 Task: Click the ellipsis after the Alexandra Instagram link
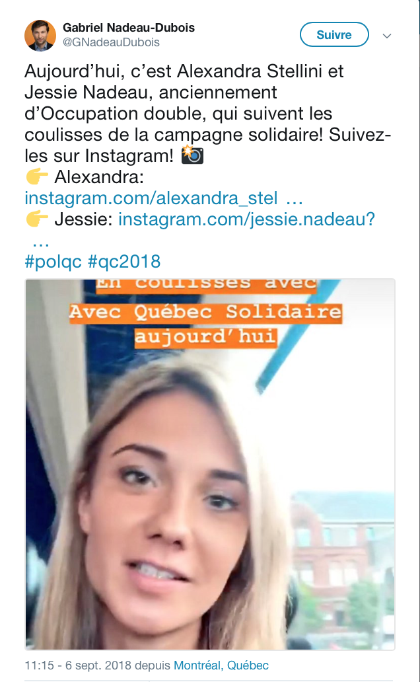tap(294, 199)
